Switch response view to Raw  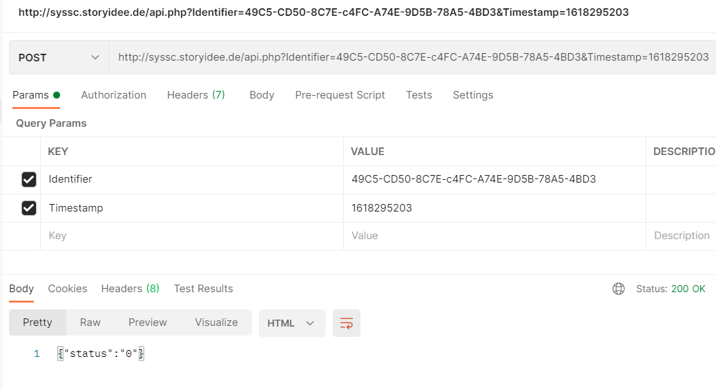(90, 322)
